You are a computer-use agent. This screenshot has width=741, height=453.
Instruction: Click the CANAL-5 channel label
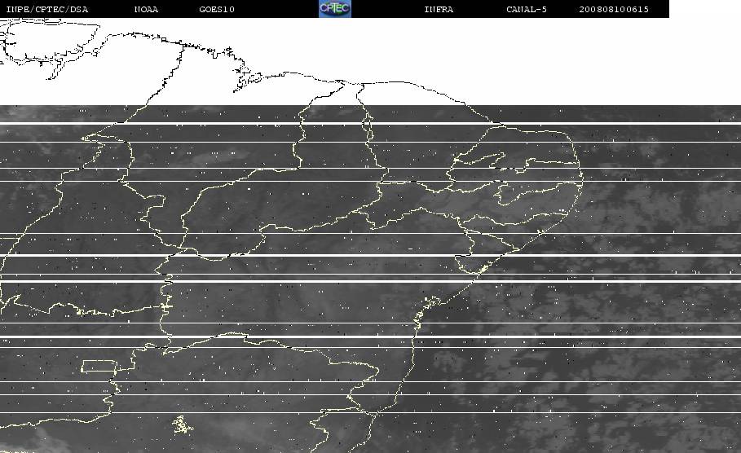coord(527,9)
